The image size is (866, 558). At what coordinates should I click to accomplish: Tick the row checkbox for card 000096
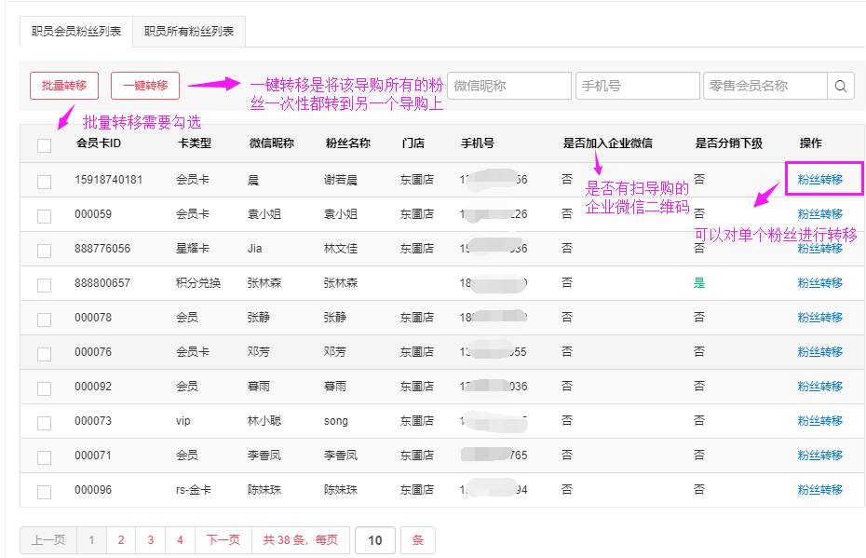click(x=44, y=491)
